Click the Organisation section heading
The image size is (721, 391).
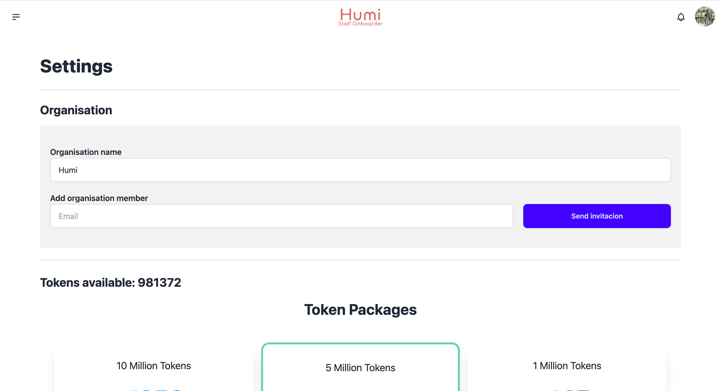point(76,110)
